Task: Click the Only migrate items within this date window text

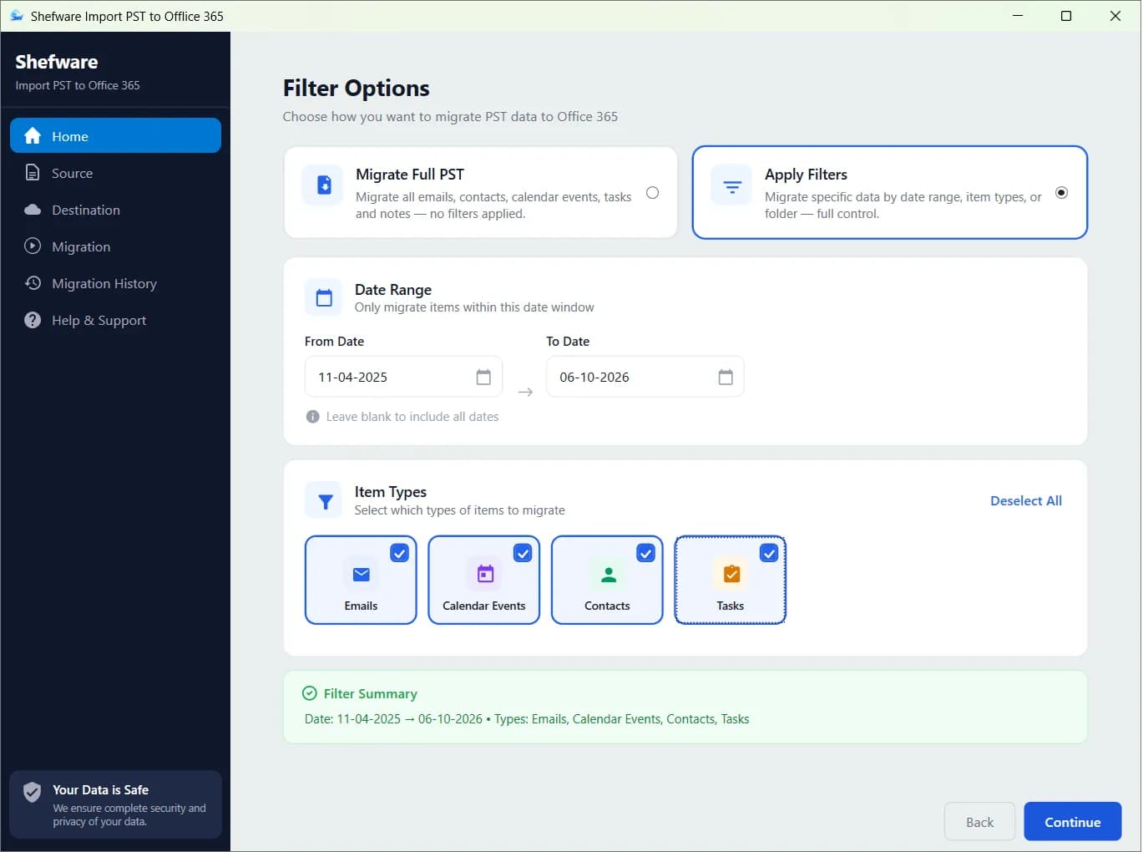Action: (474, 307)
